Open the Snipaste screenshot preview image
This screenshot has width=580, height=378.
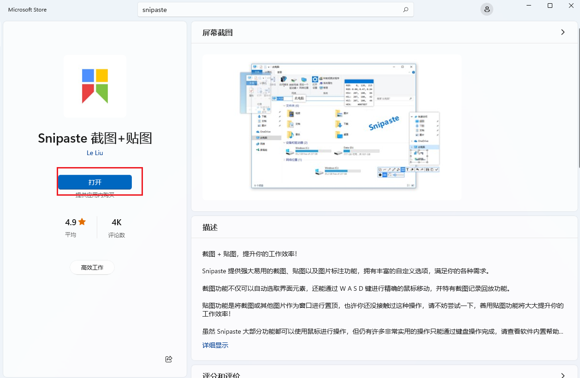(332, 127)
